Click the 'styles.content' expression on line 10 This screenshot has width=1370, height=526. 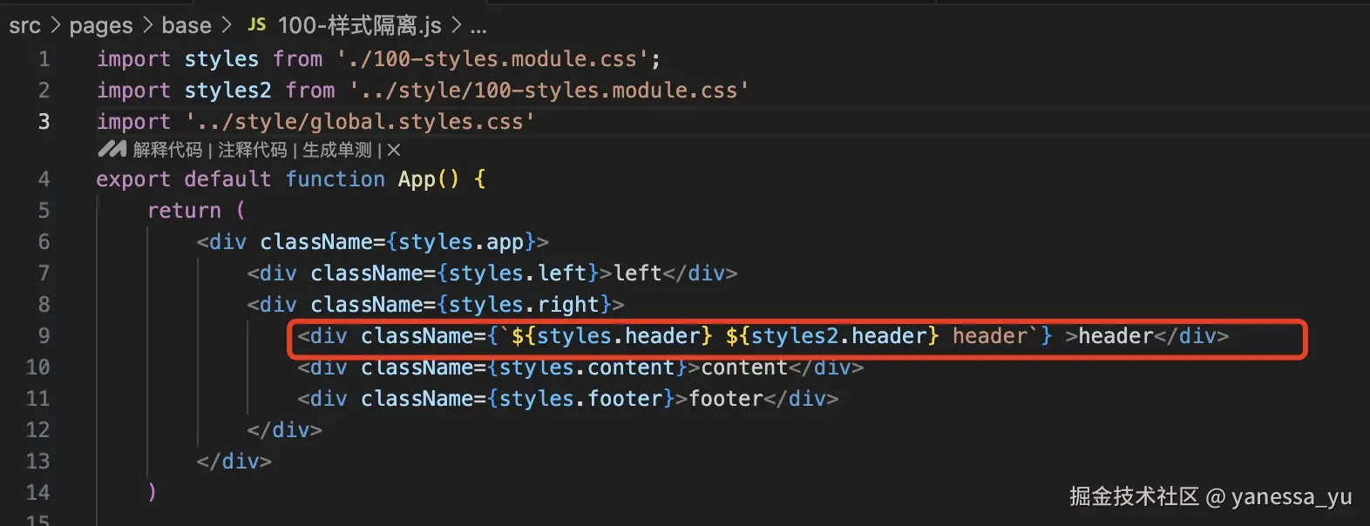click(587, 368)
